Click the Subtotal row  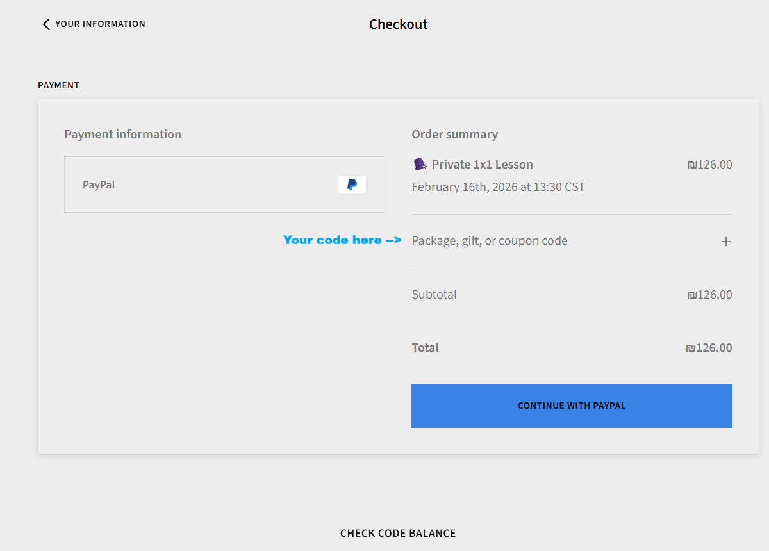[x=434, y=294]
